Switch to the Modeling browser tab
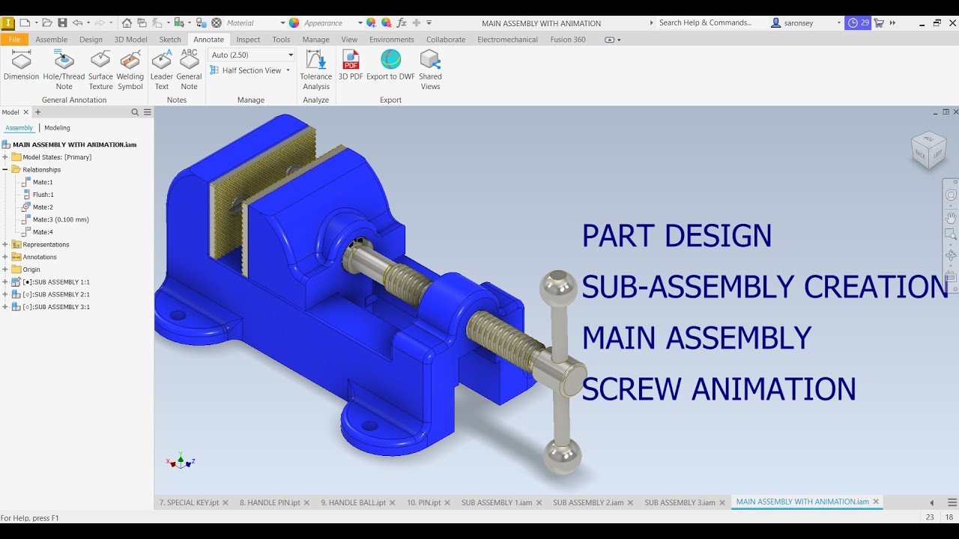Image resolution: width=959 pixels, height=539 pixels. 57,128
